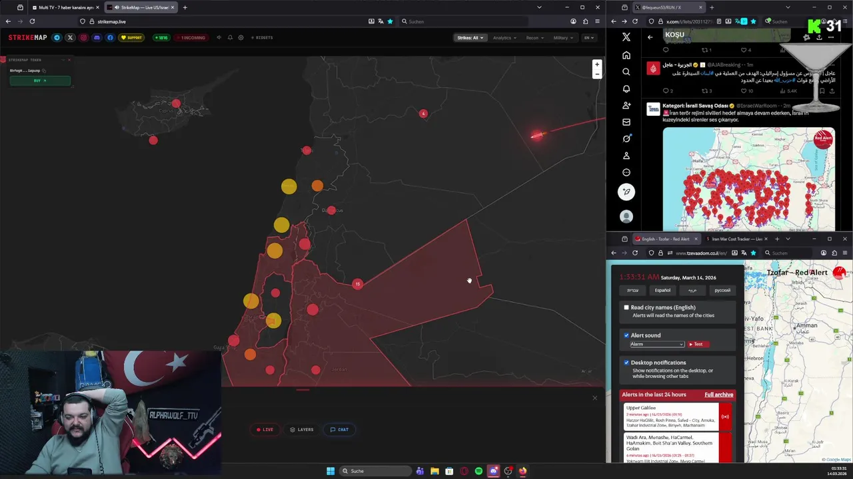The image size is (853, 479).
Task: Open StrikeMap's X profile icon
Action: point(70,38)
